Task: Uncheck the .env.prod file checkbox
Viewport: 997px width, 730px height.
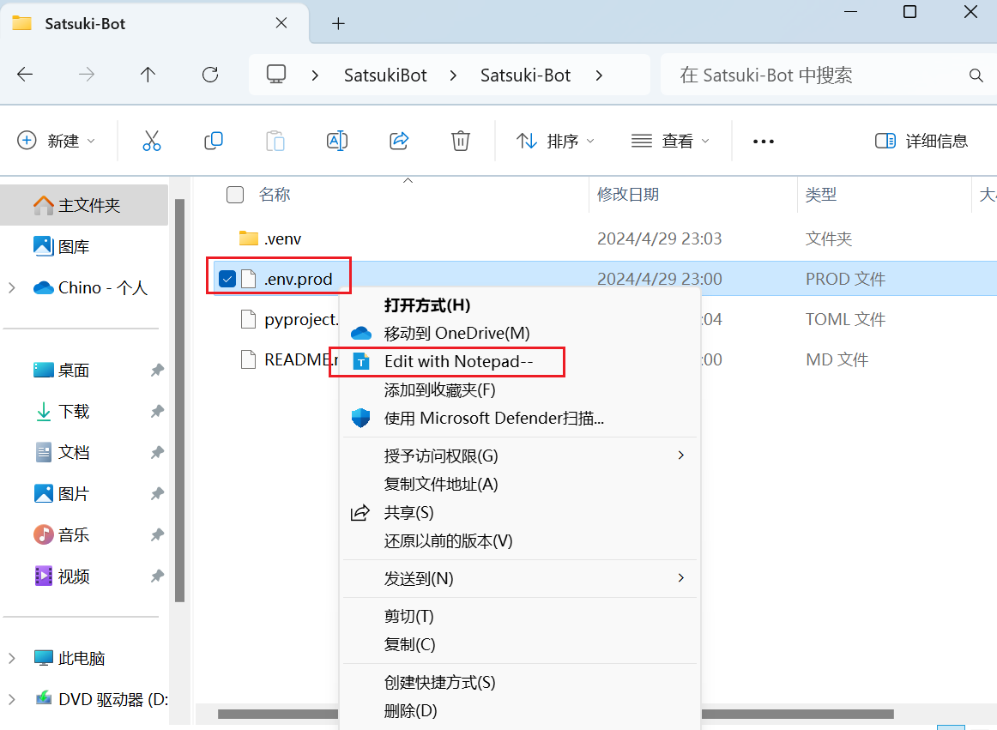Action: [x=227, y=279]
